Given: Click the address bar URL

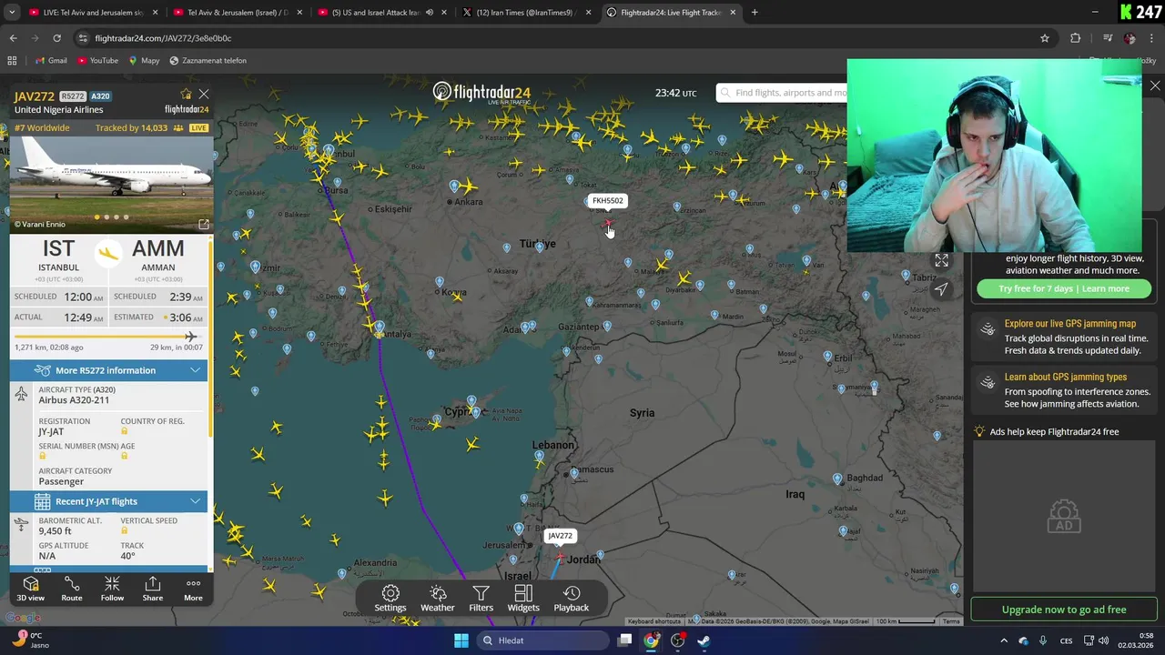Looking at the screenshot, I should pyautogui.click(x=163, y=38).
